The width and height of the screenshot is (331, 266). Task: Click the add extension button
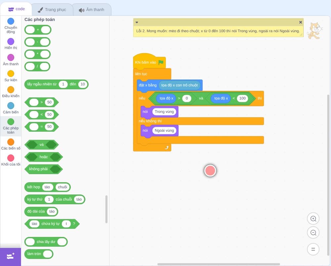pos(11,257)
